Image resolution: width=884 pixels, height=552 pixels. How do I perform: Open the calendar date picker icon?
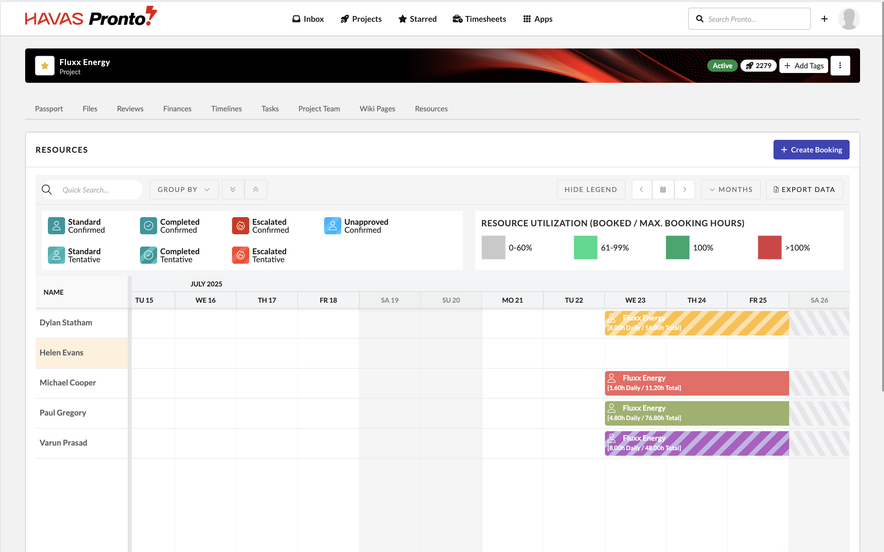663,190
